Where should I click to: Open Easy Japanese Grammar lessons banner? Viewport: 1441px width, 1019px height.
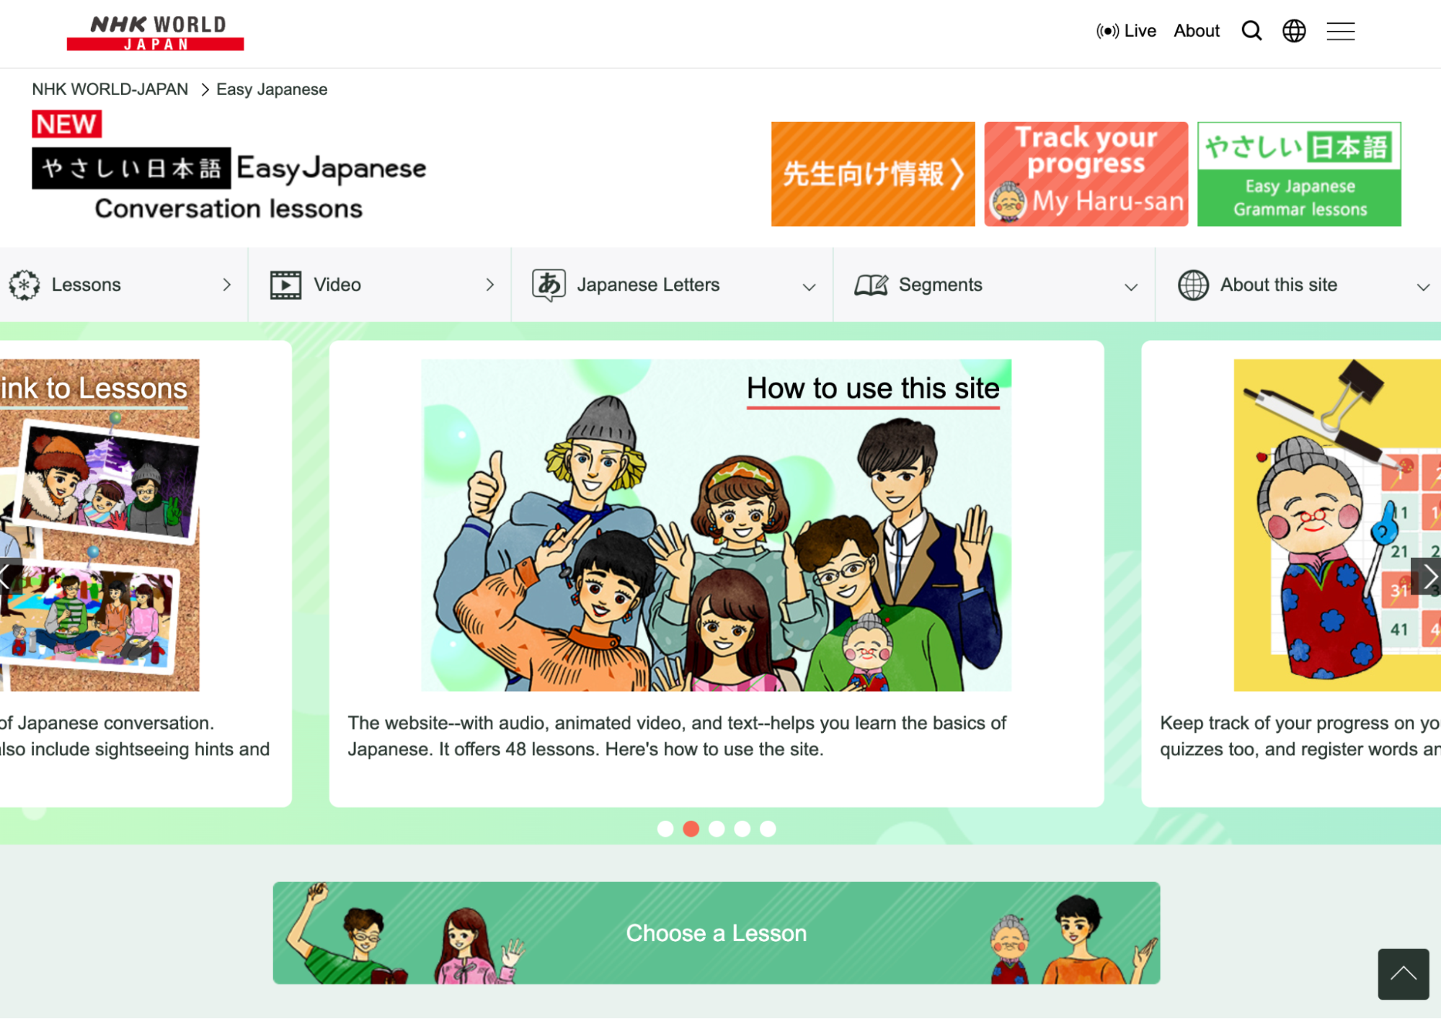(1299, 174)
